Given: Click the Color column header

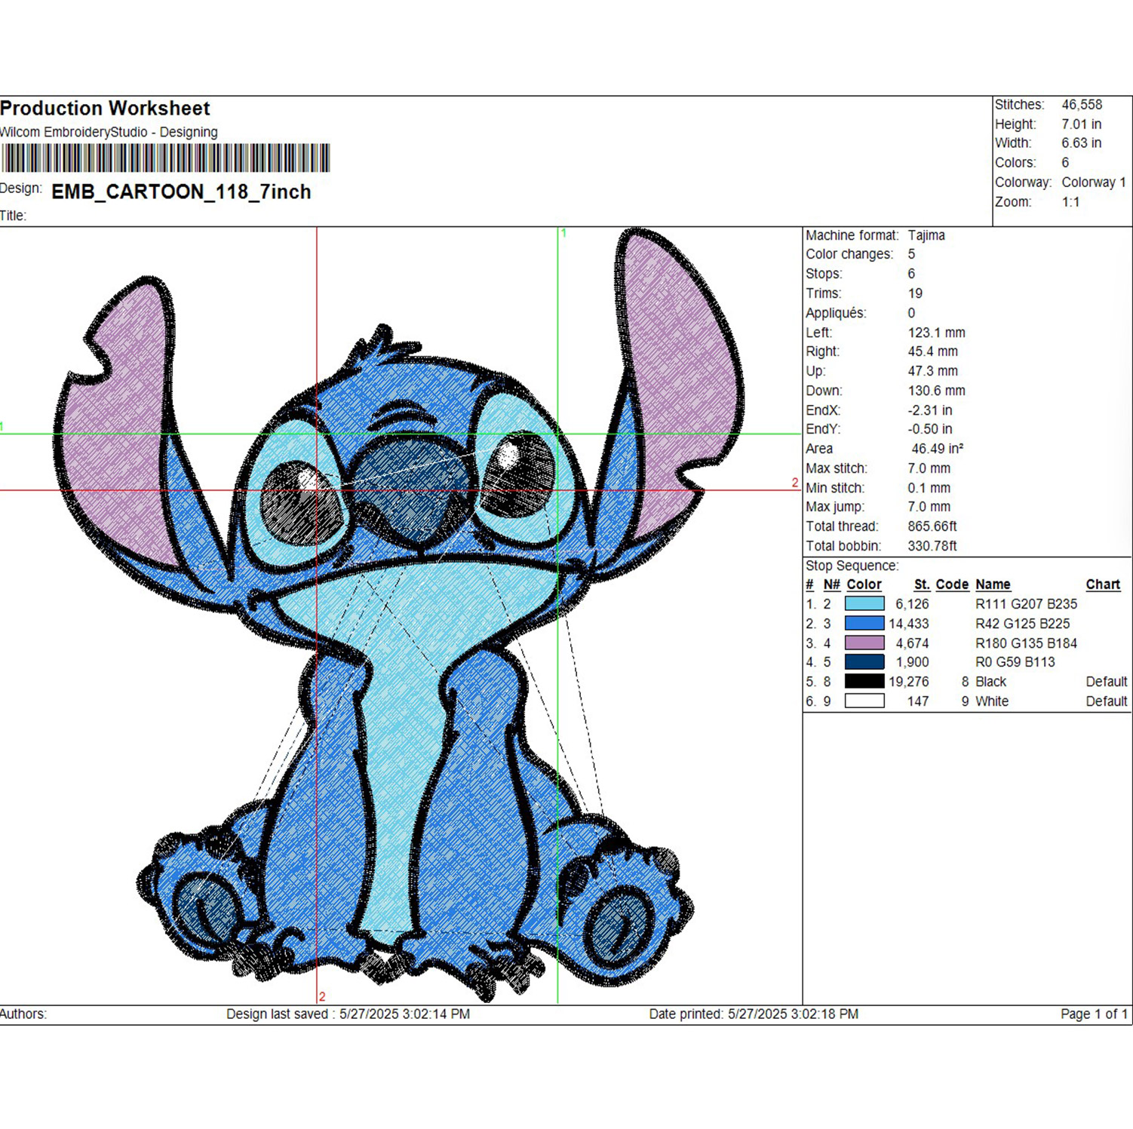Looking at the screenshot, I should (864, 584).
